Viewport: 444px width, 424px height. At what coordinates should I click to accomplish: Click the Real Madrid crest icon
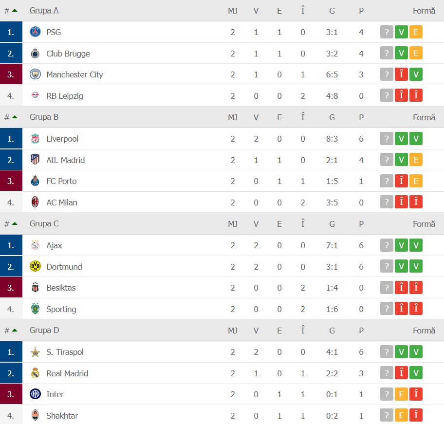pos(35,373)
